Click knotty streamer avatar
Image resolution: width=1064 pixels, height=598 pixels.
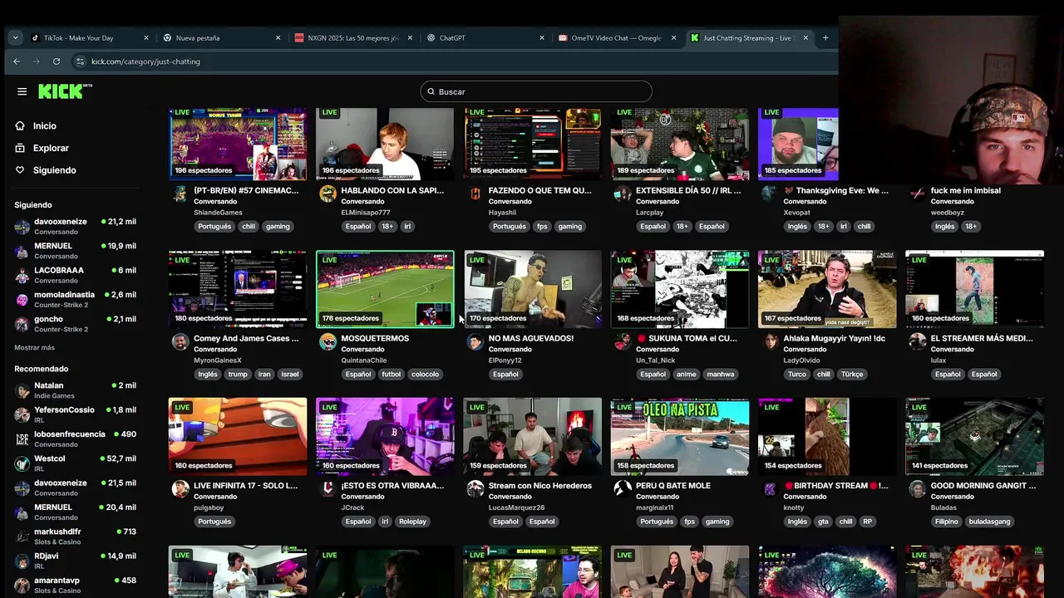tap(770, 488)
